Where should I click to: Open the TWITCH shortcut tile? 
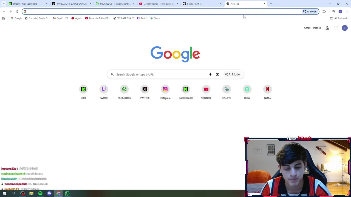(104, 92)
